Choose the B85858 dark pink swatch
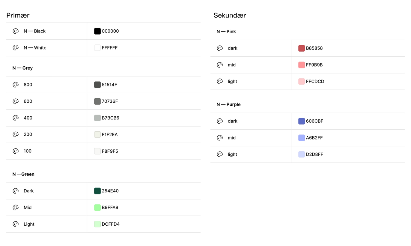The height and width of the screenshot is (246, 411). (x=302, y=48)
